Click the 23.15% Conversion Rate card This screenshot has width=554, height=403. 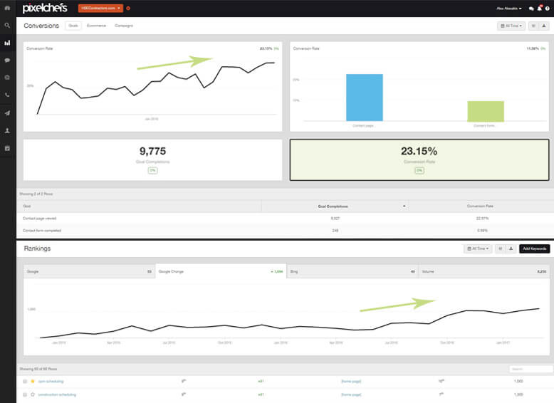click(419, 159)
